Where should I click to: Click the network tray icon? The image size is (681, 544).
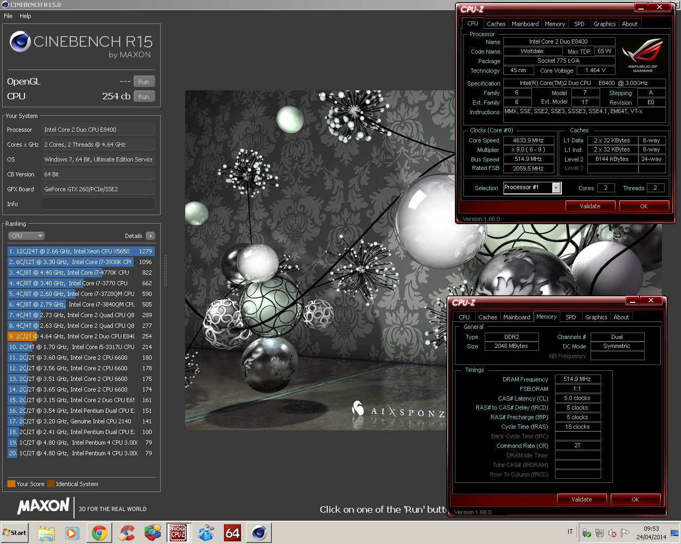pyautogui.click(x=600, y=533)
